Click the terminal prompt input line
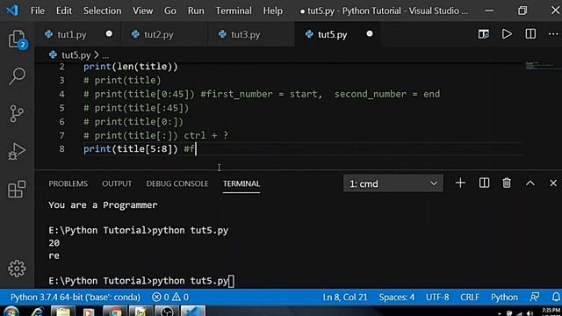 tap(141, 281)
